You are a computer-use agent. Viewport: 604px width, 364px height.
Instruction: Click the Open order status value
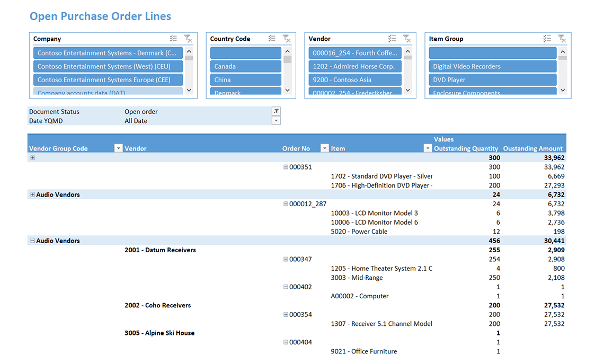point(141,112)
